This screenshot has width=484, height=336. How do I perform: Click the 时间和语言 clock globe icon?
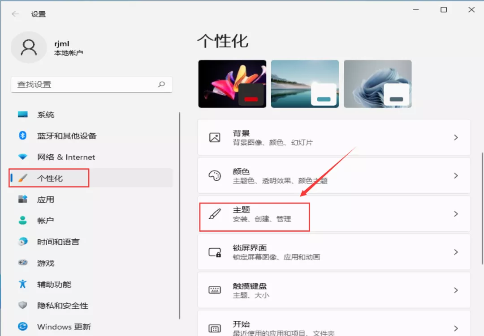click(x=22, y=241)
